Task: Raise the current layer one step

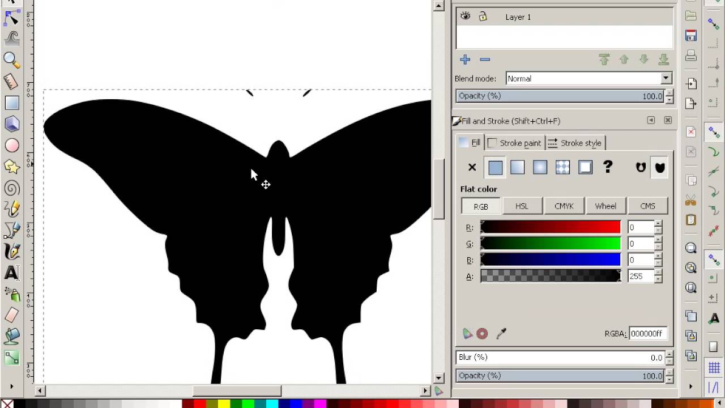Action: click(624, 59)
